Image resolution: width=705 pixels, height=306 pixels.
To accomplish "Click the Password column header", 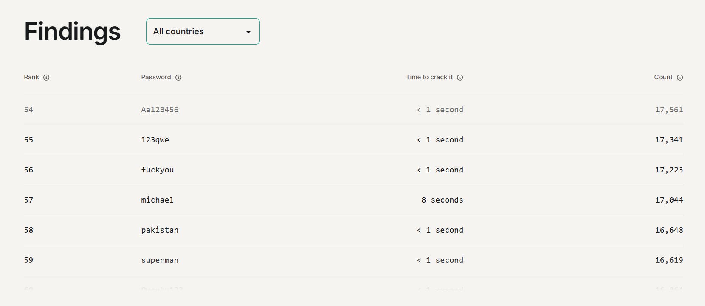I will tap(156, 77).
